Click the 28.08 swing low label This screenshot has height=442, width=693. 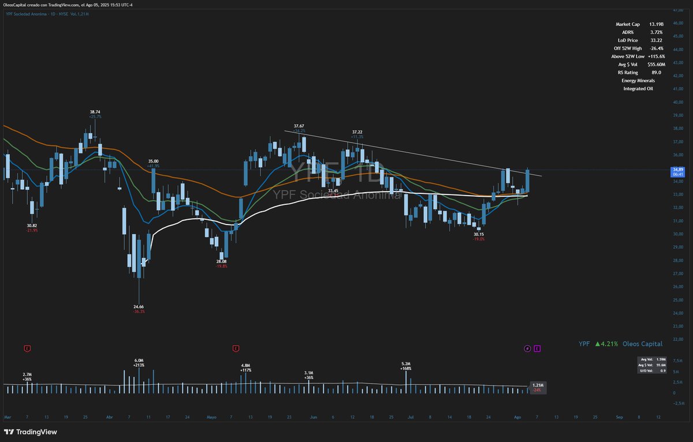[222, 261]
